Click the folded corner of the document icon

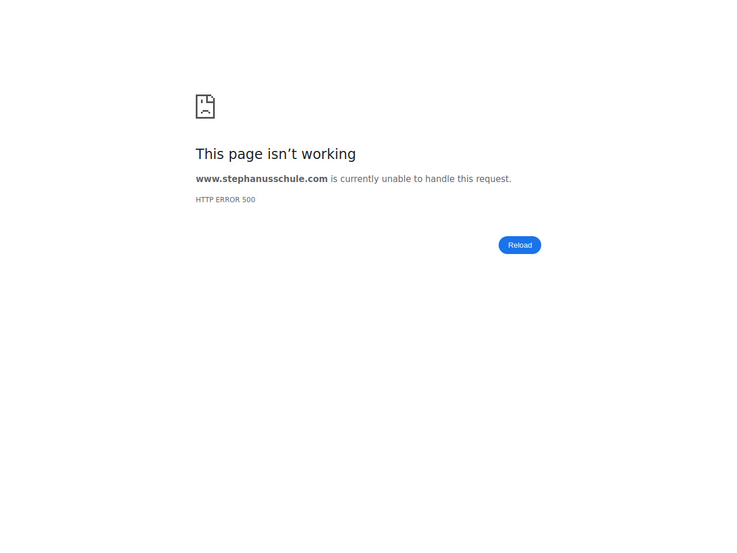point(211,98)
